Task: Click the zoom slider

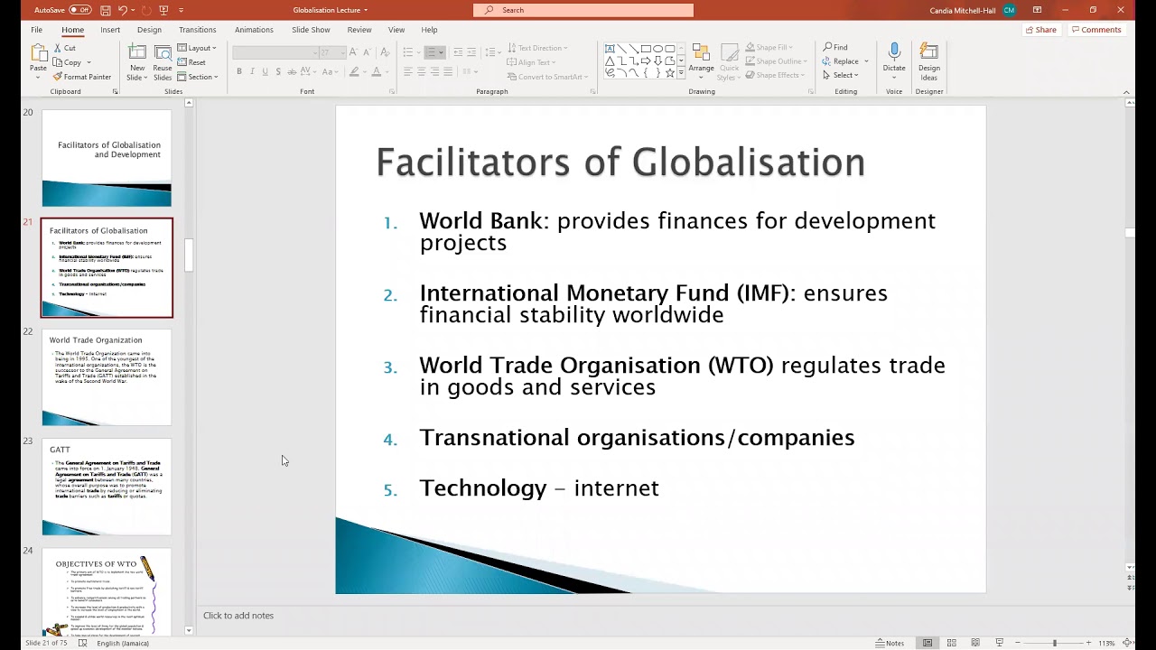Action: pos(1054,643)
